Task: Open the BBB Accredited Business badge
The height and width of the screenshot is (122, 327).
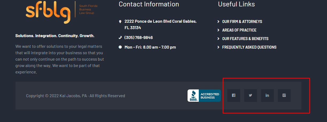Action: coord(204,96)
